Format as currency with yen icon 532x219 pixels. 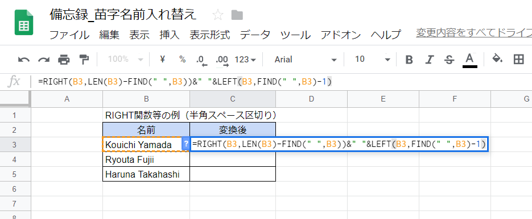162,59
